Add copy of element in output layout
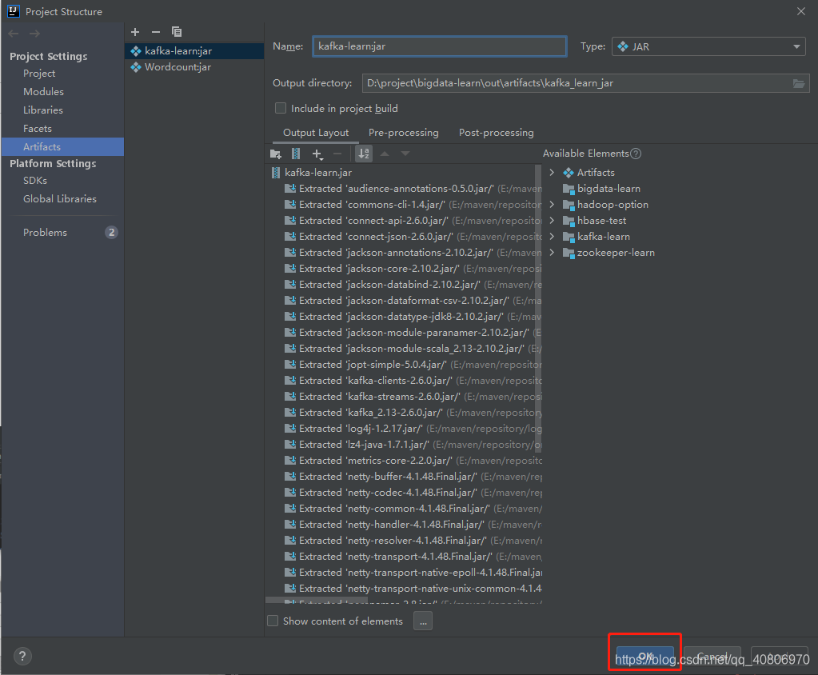This screenshot has width=818, height=675. (x=317, y=154)
